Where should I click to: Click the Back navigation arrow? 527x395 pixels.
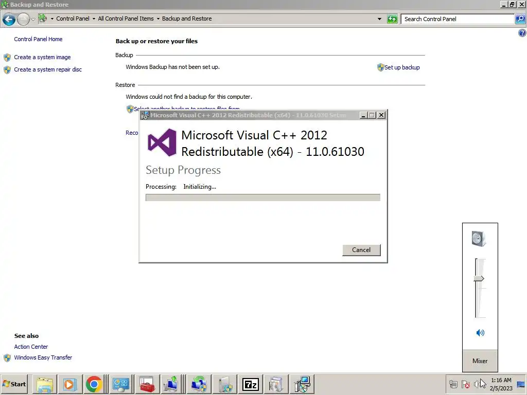point(9,19)
